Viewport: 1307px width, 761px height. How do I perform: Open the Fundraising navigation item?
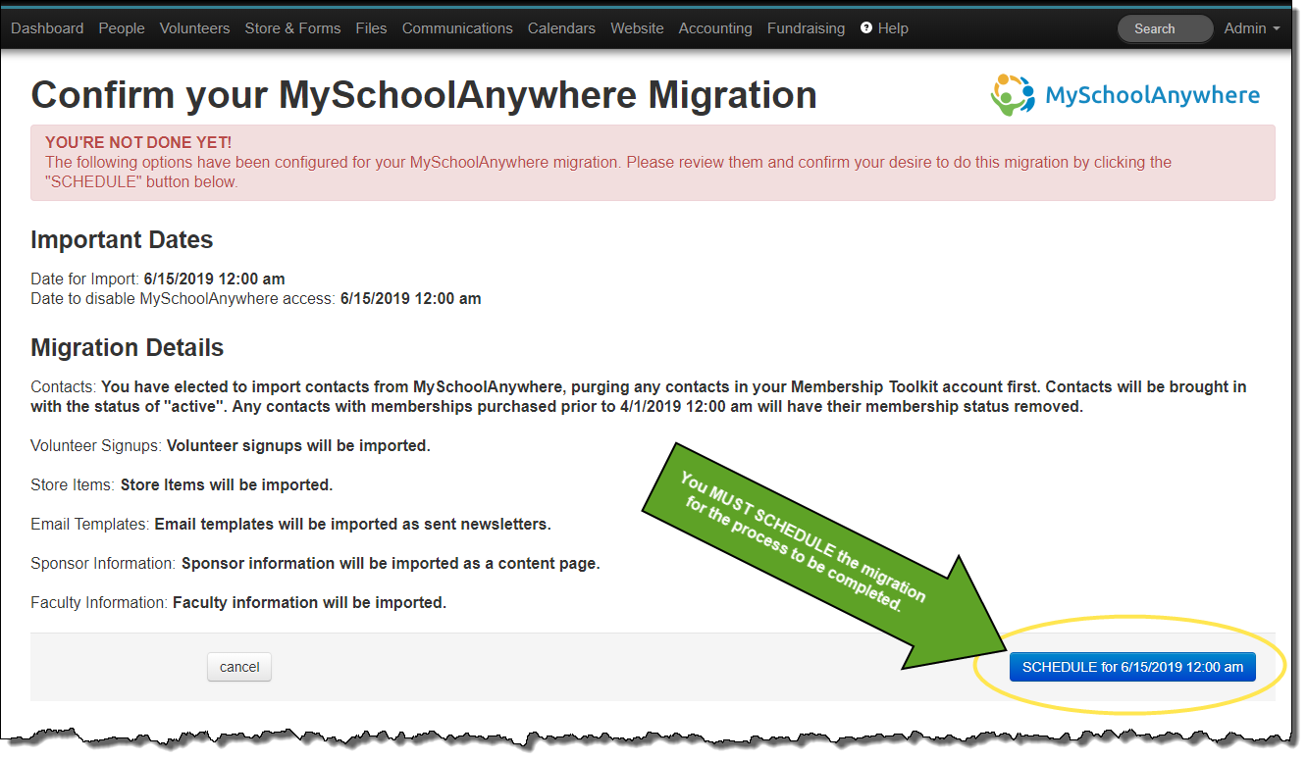806,28
